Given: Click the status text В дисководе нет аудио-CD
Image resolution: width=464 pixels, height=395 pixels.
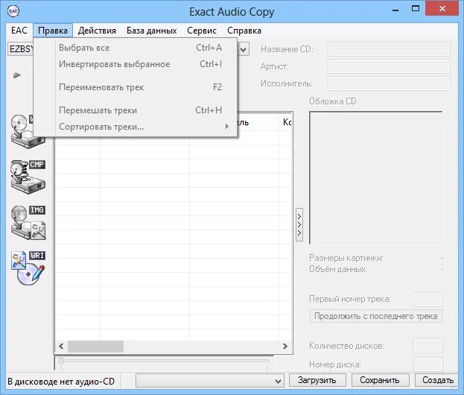Looking at the screenshot, I should [x=61, y=382].
